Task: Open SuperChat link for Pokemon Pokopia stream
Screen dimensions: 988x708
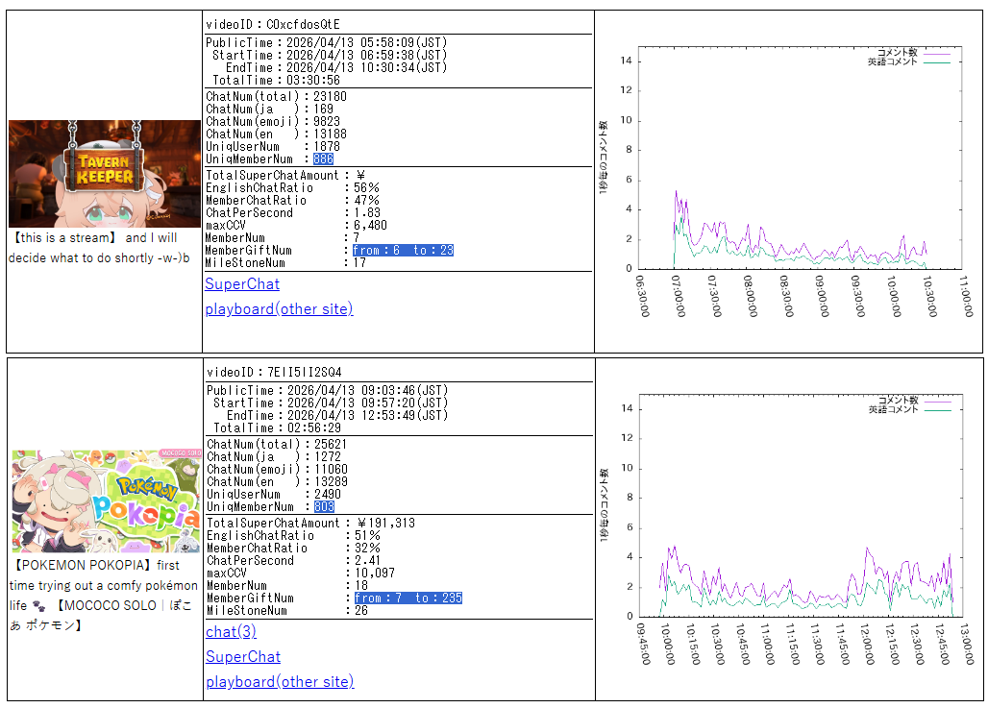Action: [x=243, y=656]
